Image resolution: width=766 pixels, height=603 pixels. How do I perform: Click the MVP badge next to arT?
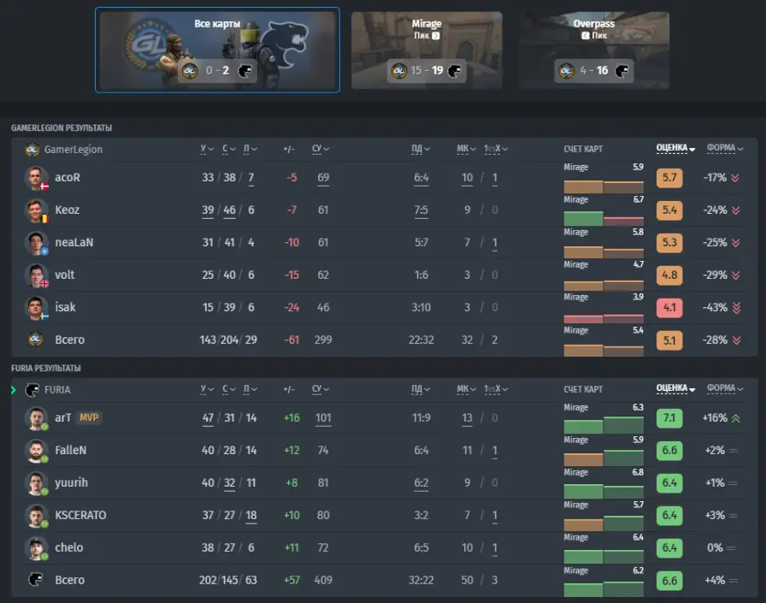point(89,417)
